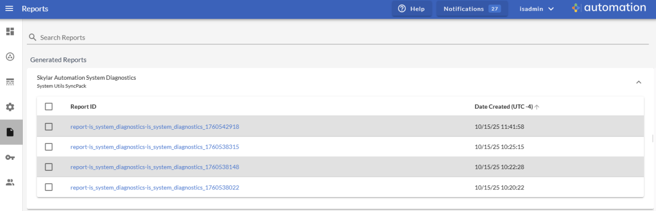656x211 pixels.
Task: Open the hamburger navigation menu
Action: [x=9, y=9]
